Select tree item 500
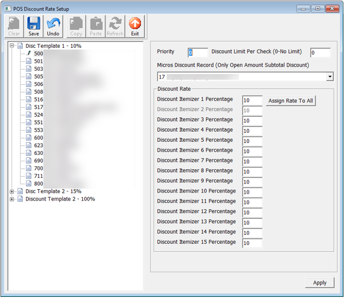The image size is (344, 298). 38,54
